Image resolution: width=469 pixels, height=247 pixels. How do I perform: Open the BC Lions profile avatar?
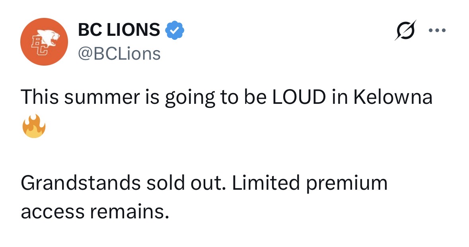43,41
